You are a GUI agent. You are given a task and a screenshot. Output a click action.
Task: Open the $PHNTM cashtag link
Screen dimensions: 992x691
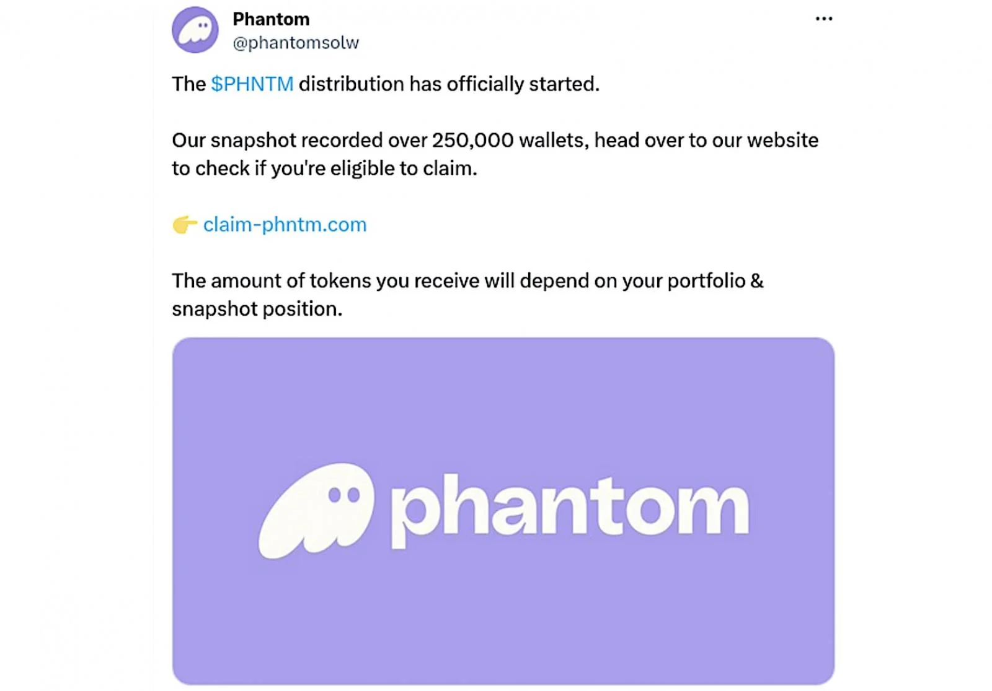[x=252, y=84]
